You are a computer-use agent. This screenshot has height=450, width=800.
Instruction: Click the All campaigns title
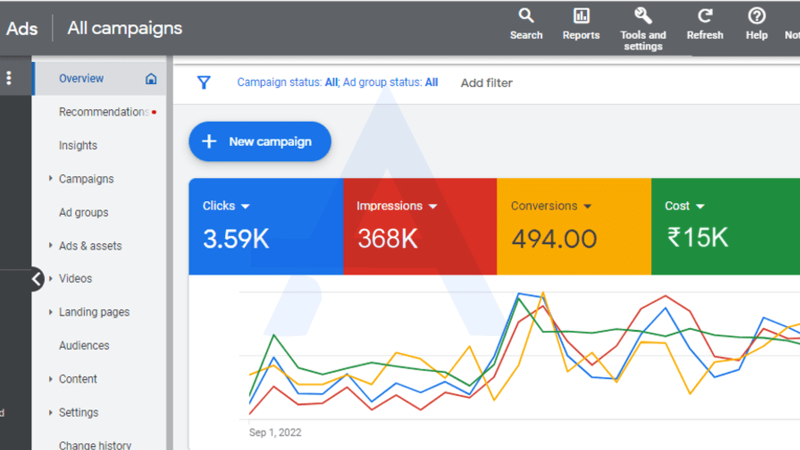coord(125,28)
